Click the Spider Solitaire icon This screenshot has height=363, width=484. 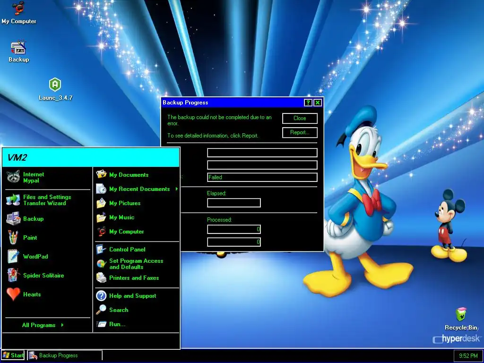[13, 276]
